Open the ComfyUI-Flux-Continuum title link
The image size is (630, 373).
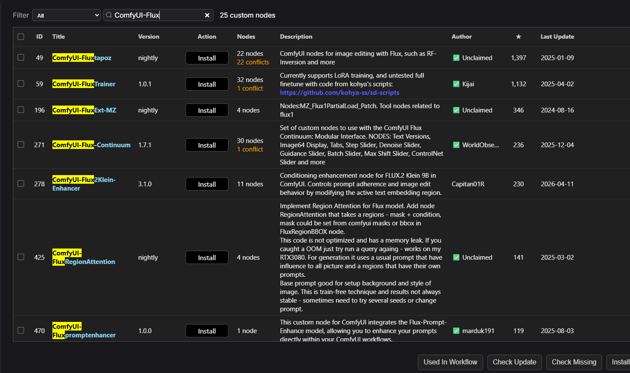tap(91, 145)
